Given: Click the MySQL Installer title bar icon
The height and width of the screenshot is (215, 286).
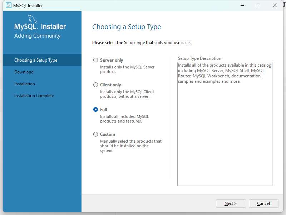Looking at the screenshot, I should pyautogui.click(x=8, y=5).
